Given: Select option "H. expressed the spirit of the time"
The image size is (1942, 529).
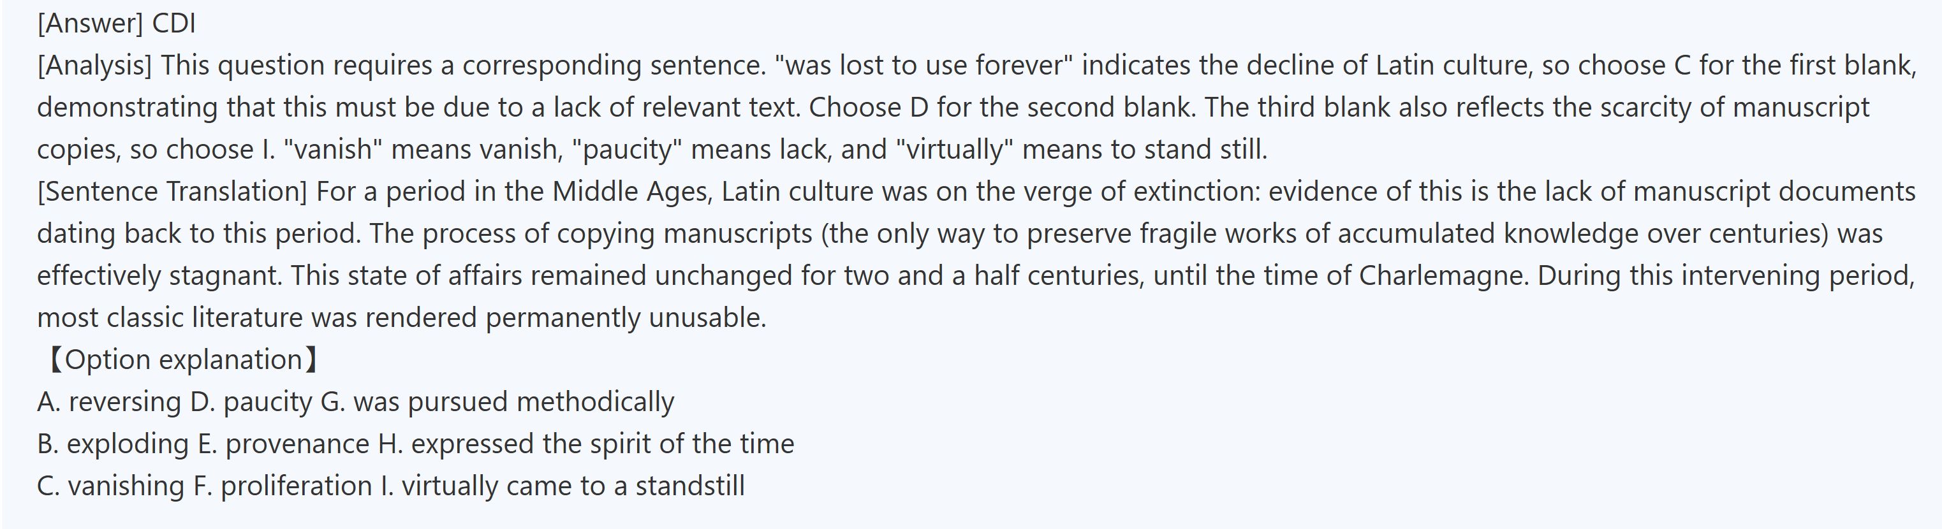Looking at the screenshot, I should tap(585, 444).
